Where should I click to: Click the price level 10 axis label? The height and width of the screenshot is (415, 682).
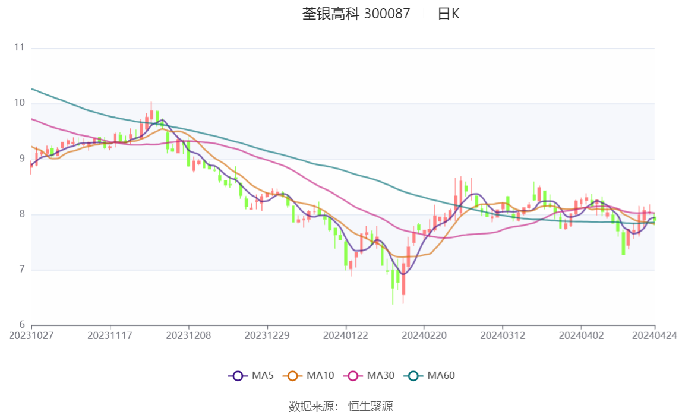tap(19, 103)
